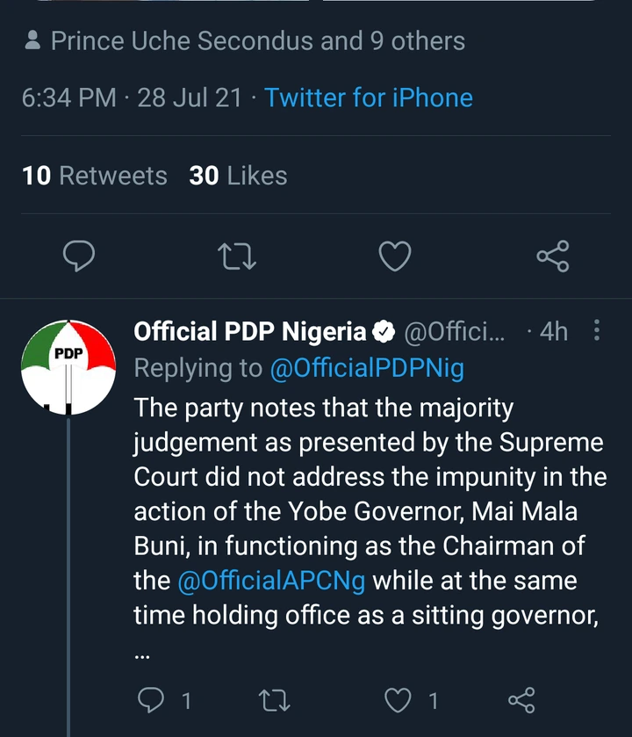Like the main tweet
The image size is (632, 737).
(x=395, y=257)
